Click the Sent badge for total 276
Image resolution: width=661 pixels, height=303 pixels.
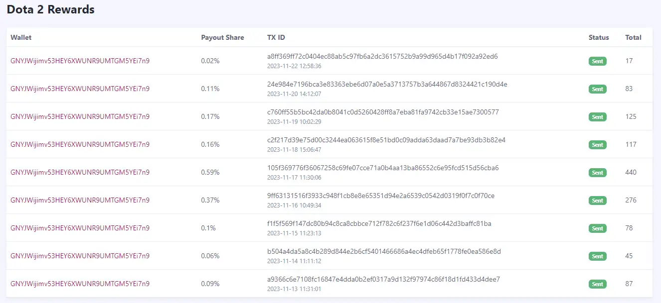[597, 201]
